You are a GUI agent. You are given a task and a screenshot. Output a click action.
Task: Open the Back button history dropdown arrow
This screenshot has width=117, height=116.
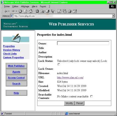coord(9,11)
